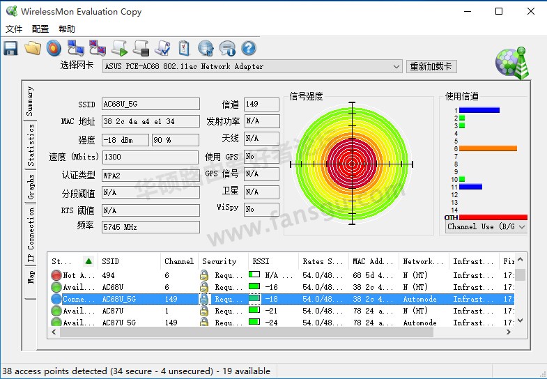Viewport: 547px width, 379px height.
Task: Click the green sort arrow in Status column header
Action: 88,261
